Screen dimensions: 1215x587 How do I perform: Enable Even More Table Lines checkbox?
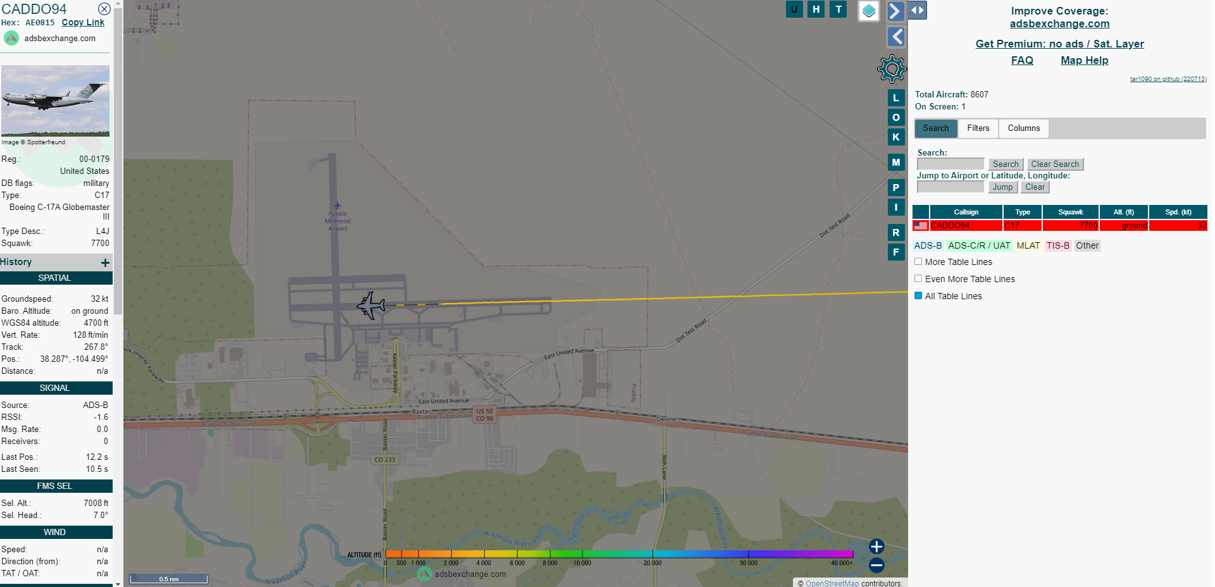point(918,278)
